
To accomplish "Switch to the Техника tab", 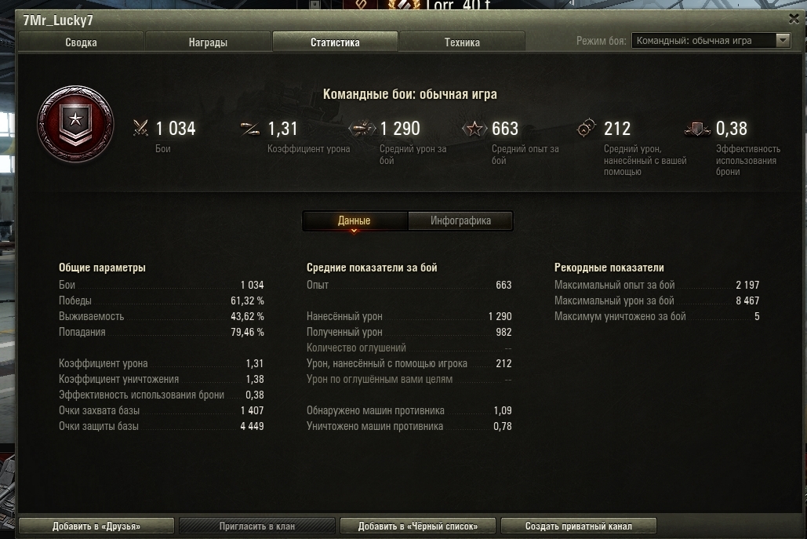I will coord(462,42).
